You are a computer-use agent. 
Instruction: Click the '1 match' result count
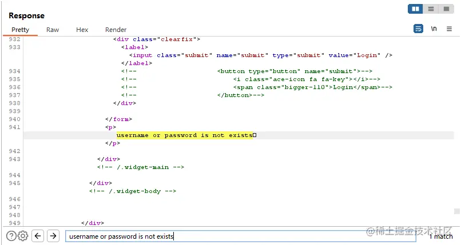(x=441, y=236)
